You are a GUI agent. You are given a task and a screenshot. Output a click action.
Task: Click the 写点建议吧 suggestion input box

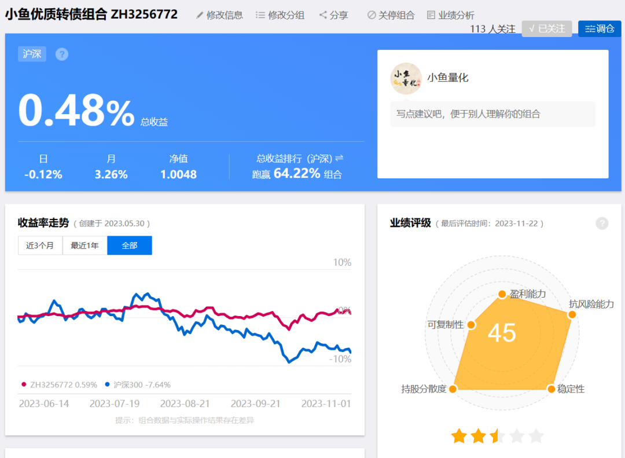492,114
